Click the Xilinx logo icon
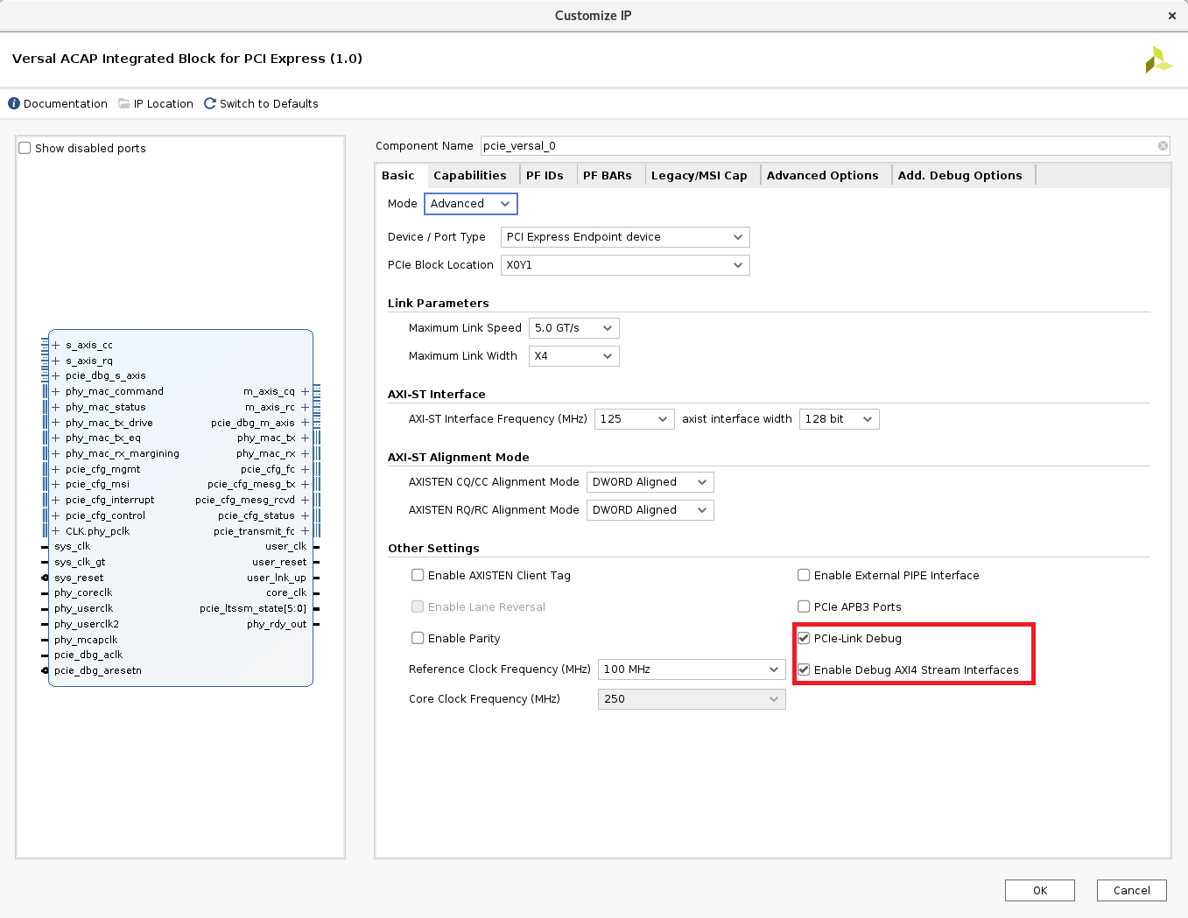 [1158, 60]
